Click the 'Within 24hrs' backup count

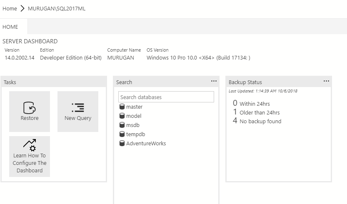click(x=235, y=103)
